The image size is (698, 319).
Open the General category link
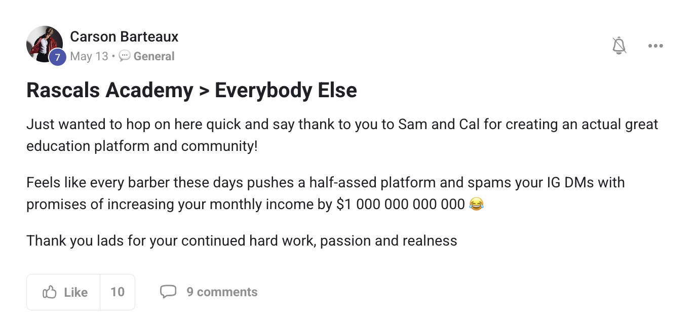pyautogui.click(x=154, y=56)
